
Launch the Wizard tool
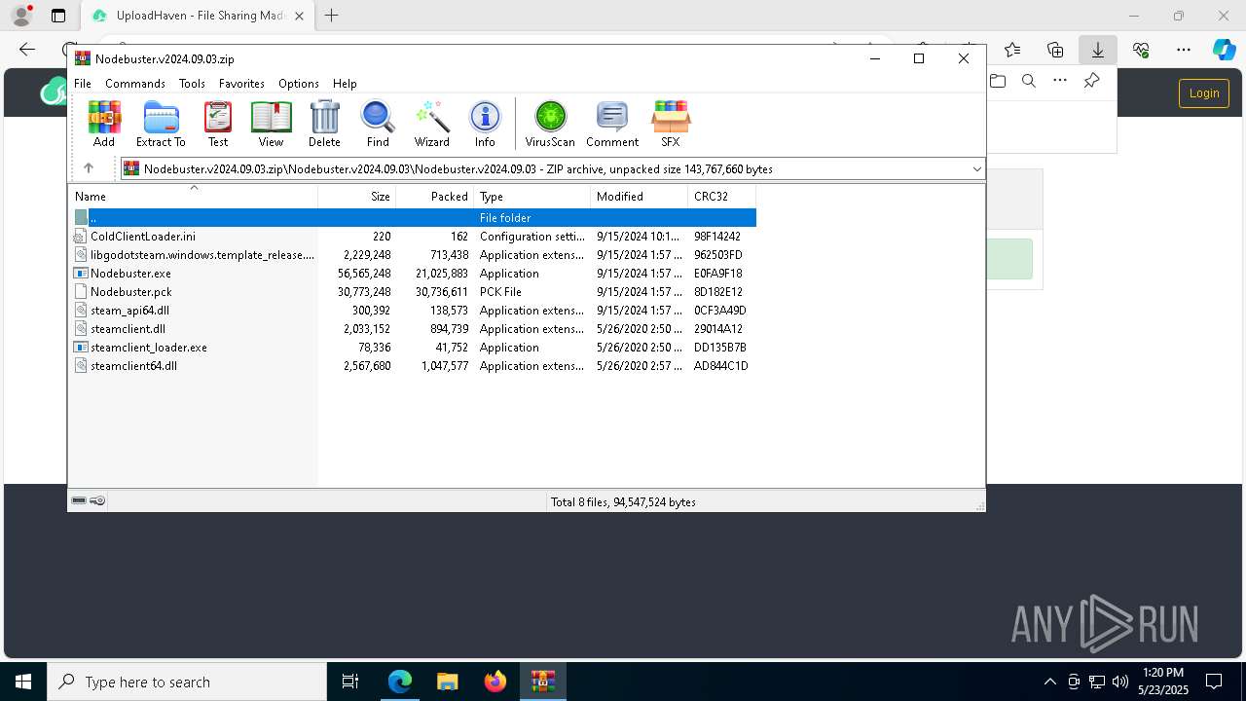[x=431, y=124]
